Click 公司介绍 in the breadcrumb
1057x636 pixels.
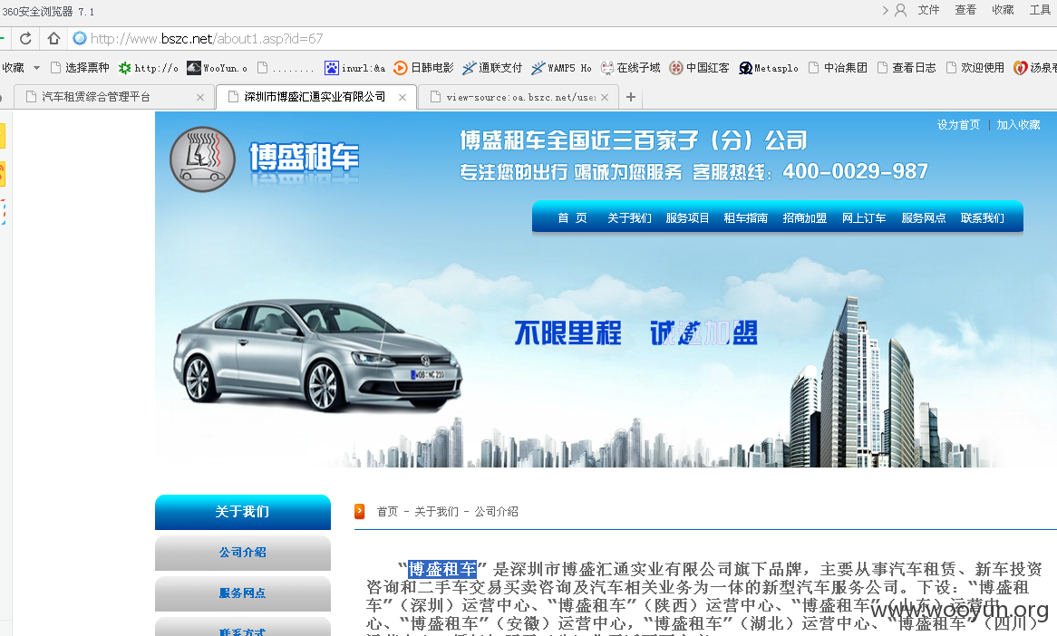(496, 512)
